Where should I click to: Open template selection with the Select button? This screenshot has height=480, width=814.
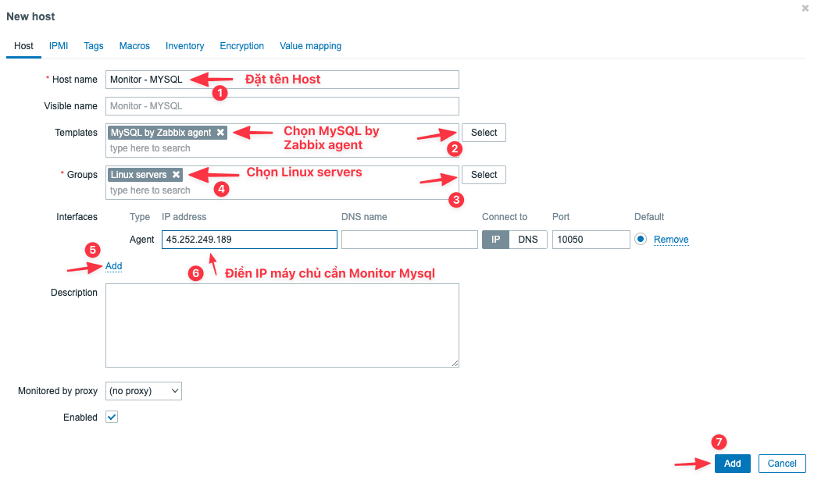click(x=483, y=132)
